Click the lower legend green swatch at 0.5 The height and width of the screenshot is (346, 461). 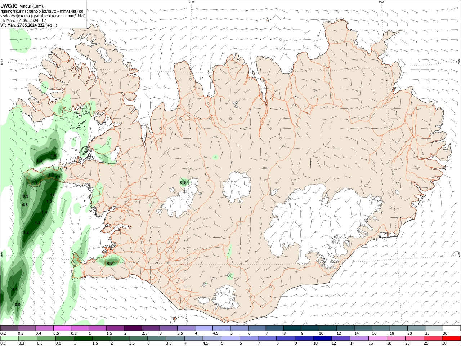click(x=46, y=338)
